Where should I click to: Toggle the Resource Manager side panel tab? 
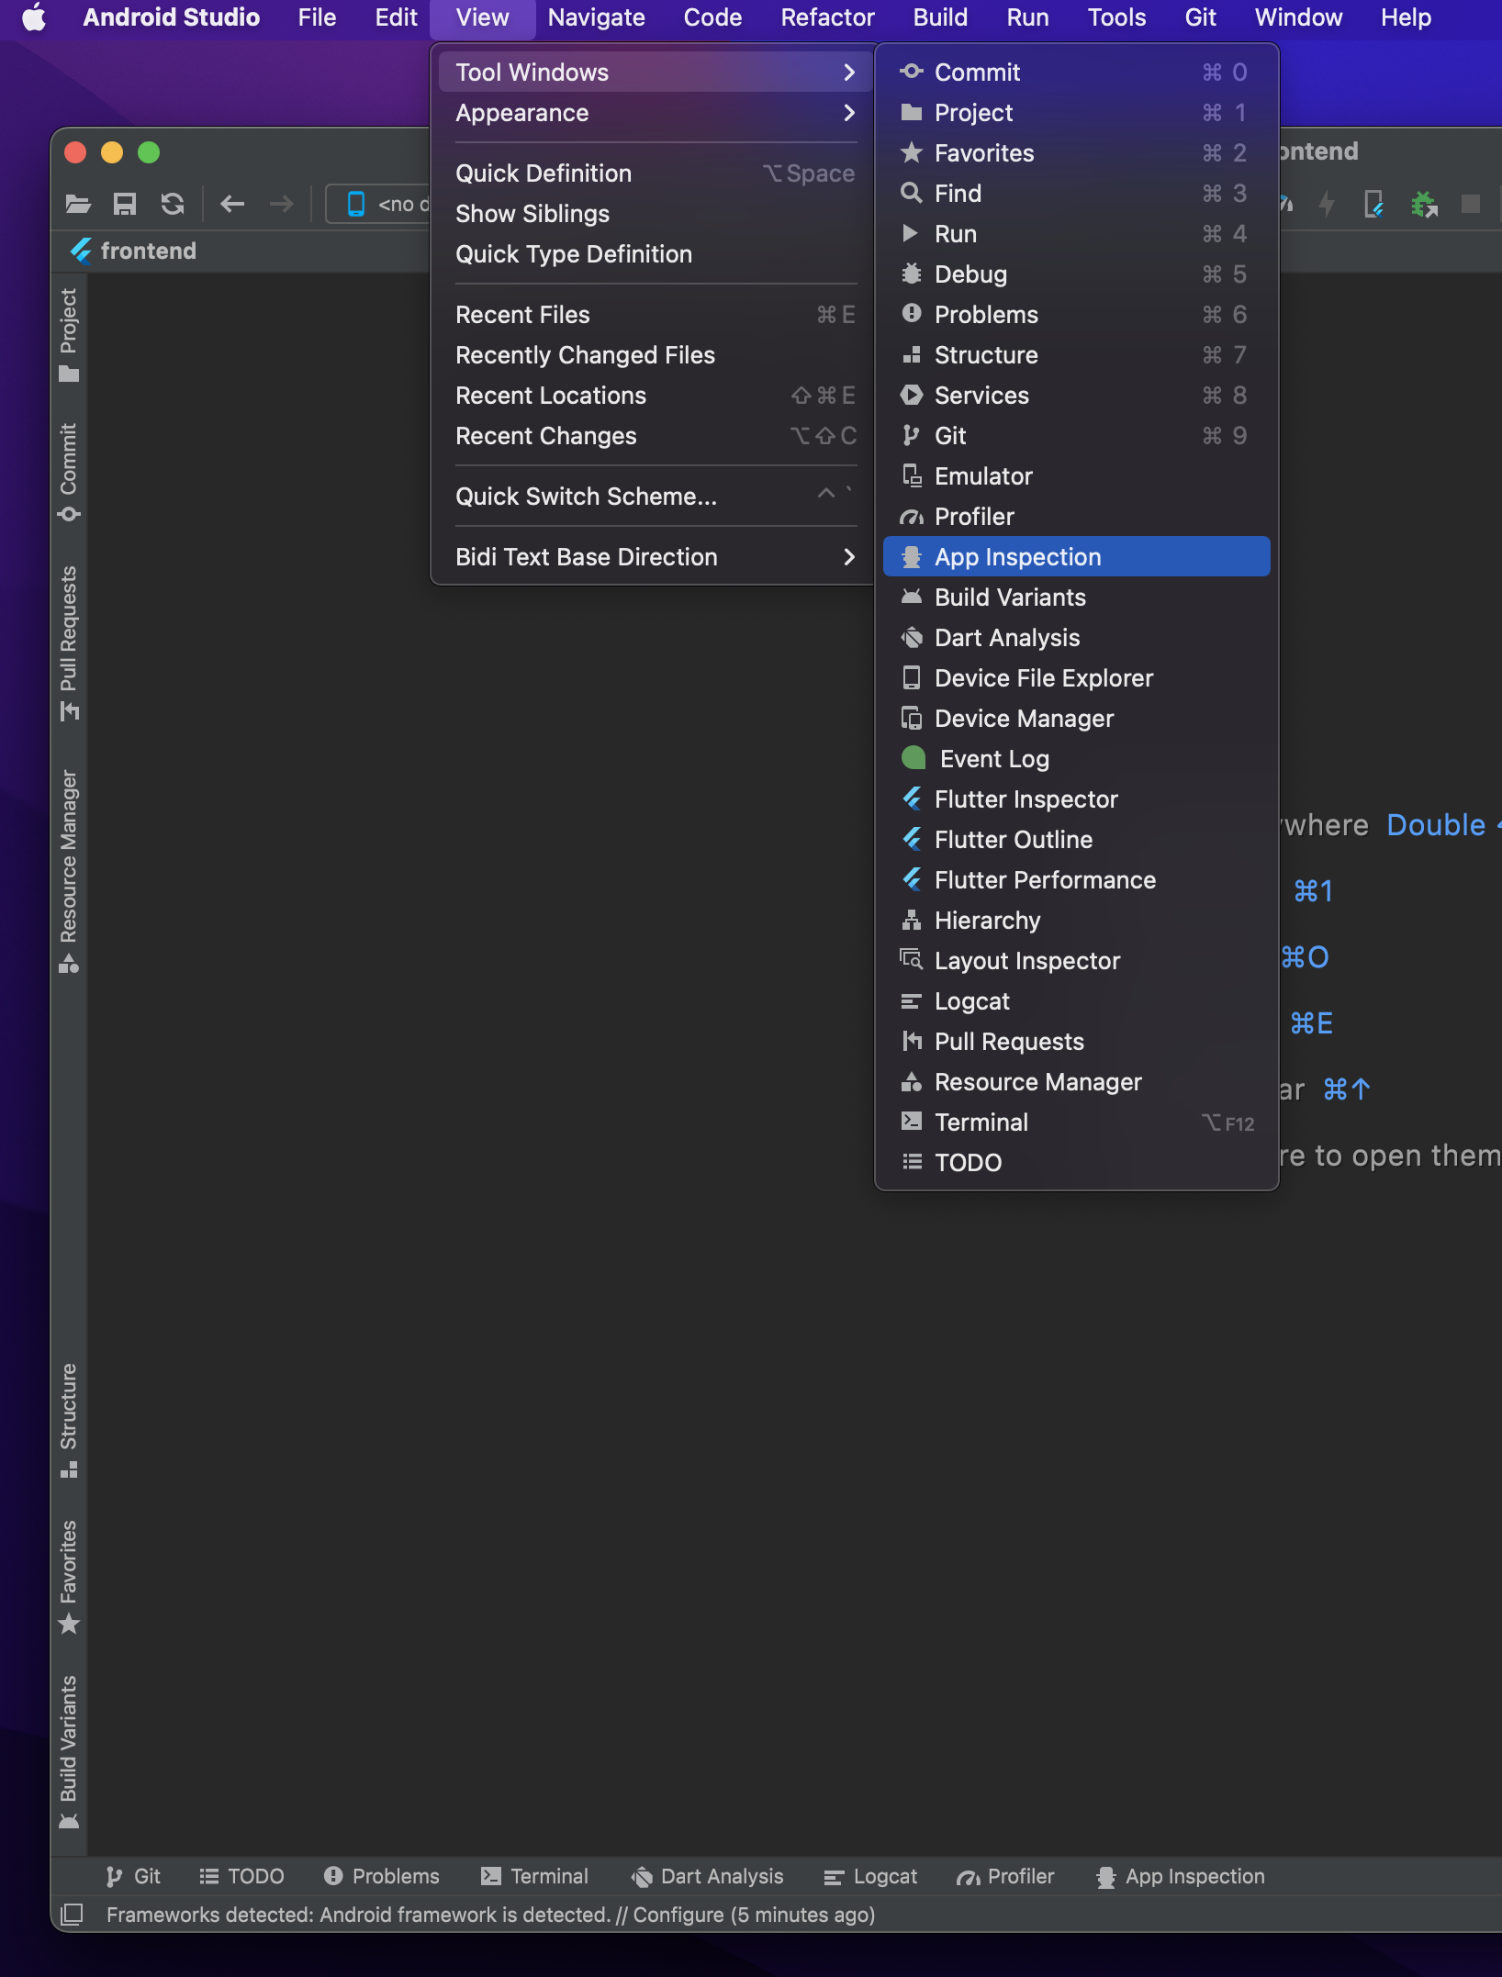tap(69, 871)
